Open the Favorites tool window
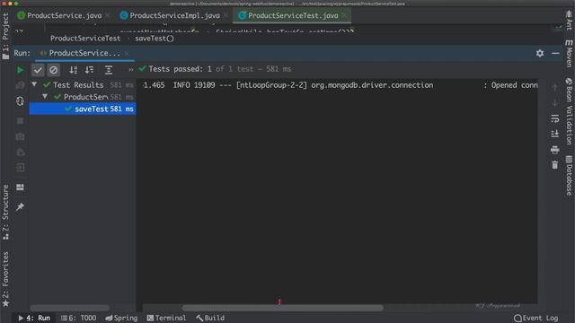The width and height of the screenshot is (575, 323). [x=5, y=279]
